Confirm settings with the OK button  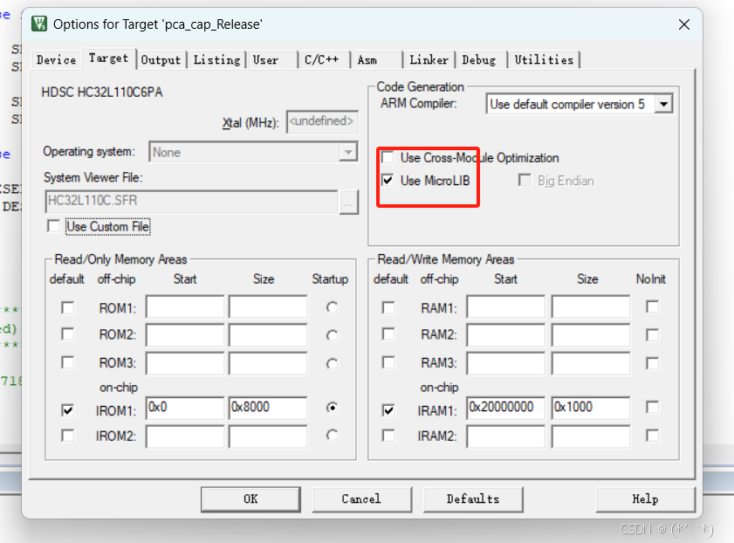click(250, 499)
